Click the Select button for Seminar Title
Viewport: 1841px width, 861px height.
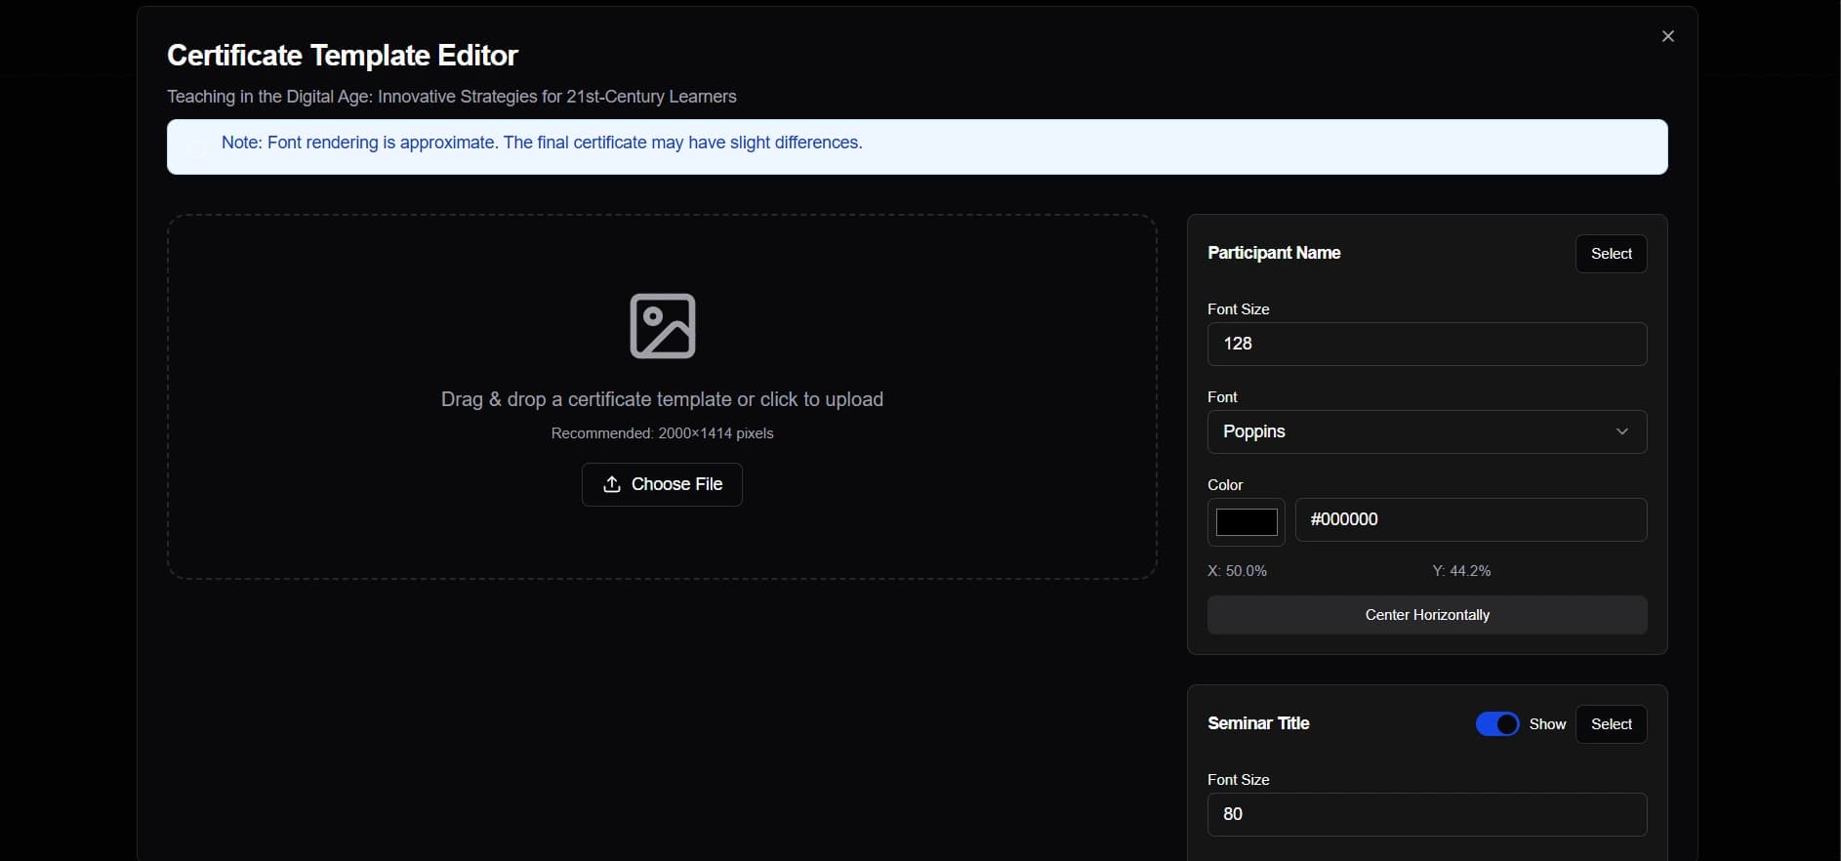pos(1611,724)
